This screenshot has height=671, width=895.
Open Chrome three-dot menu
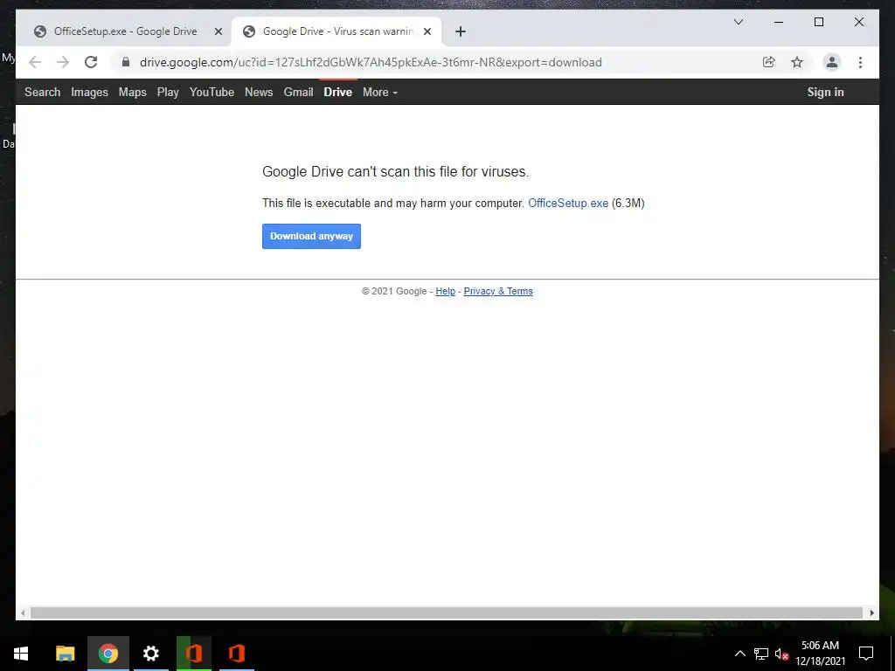(x=860, y=62)
